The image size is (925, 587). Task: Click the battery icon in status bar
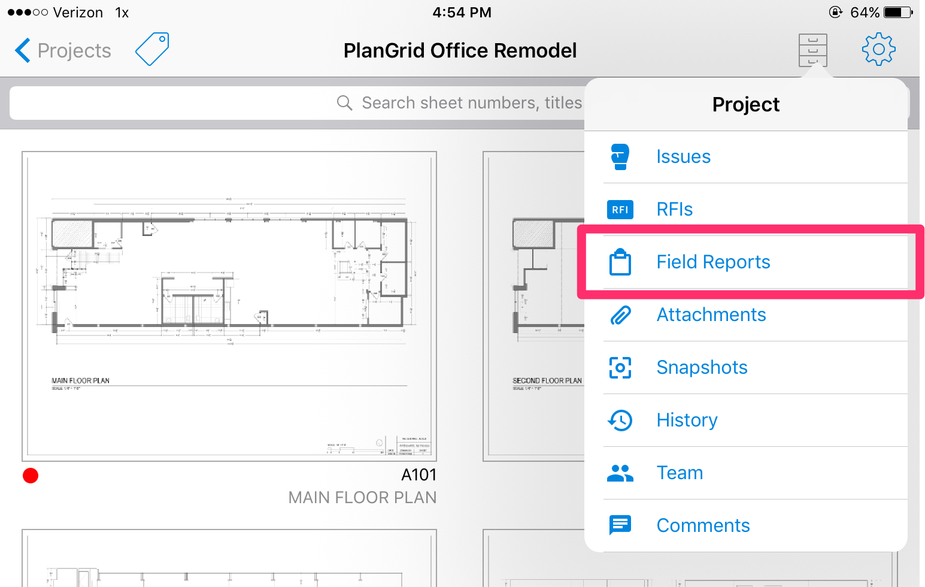898,12
